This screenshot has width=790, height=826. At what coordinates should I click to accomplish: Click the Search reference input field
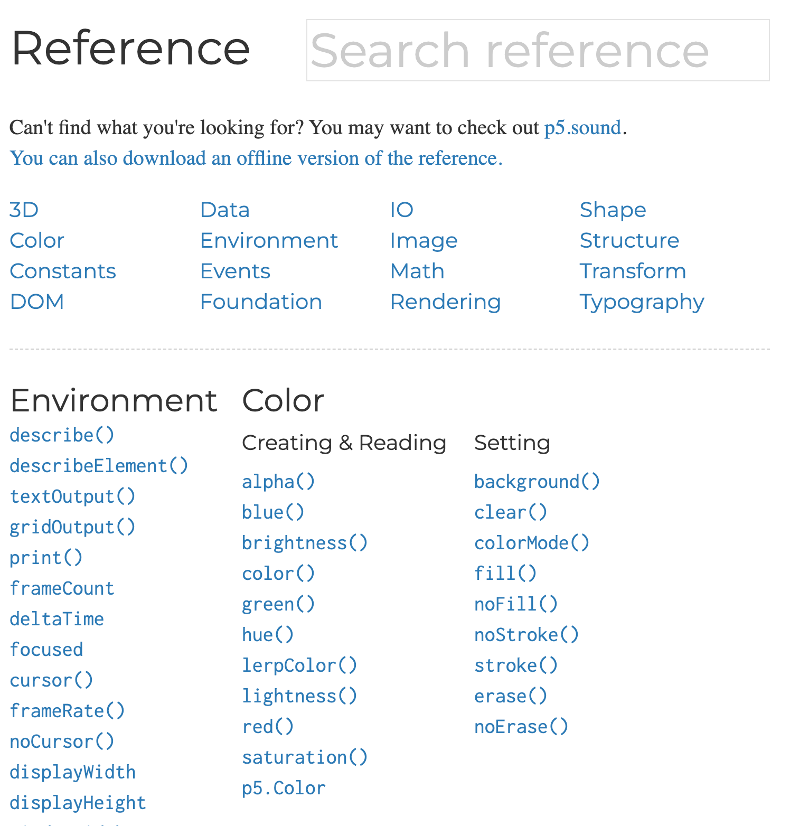pyautogui.click(x=537, y=51)
